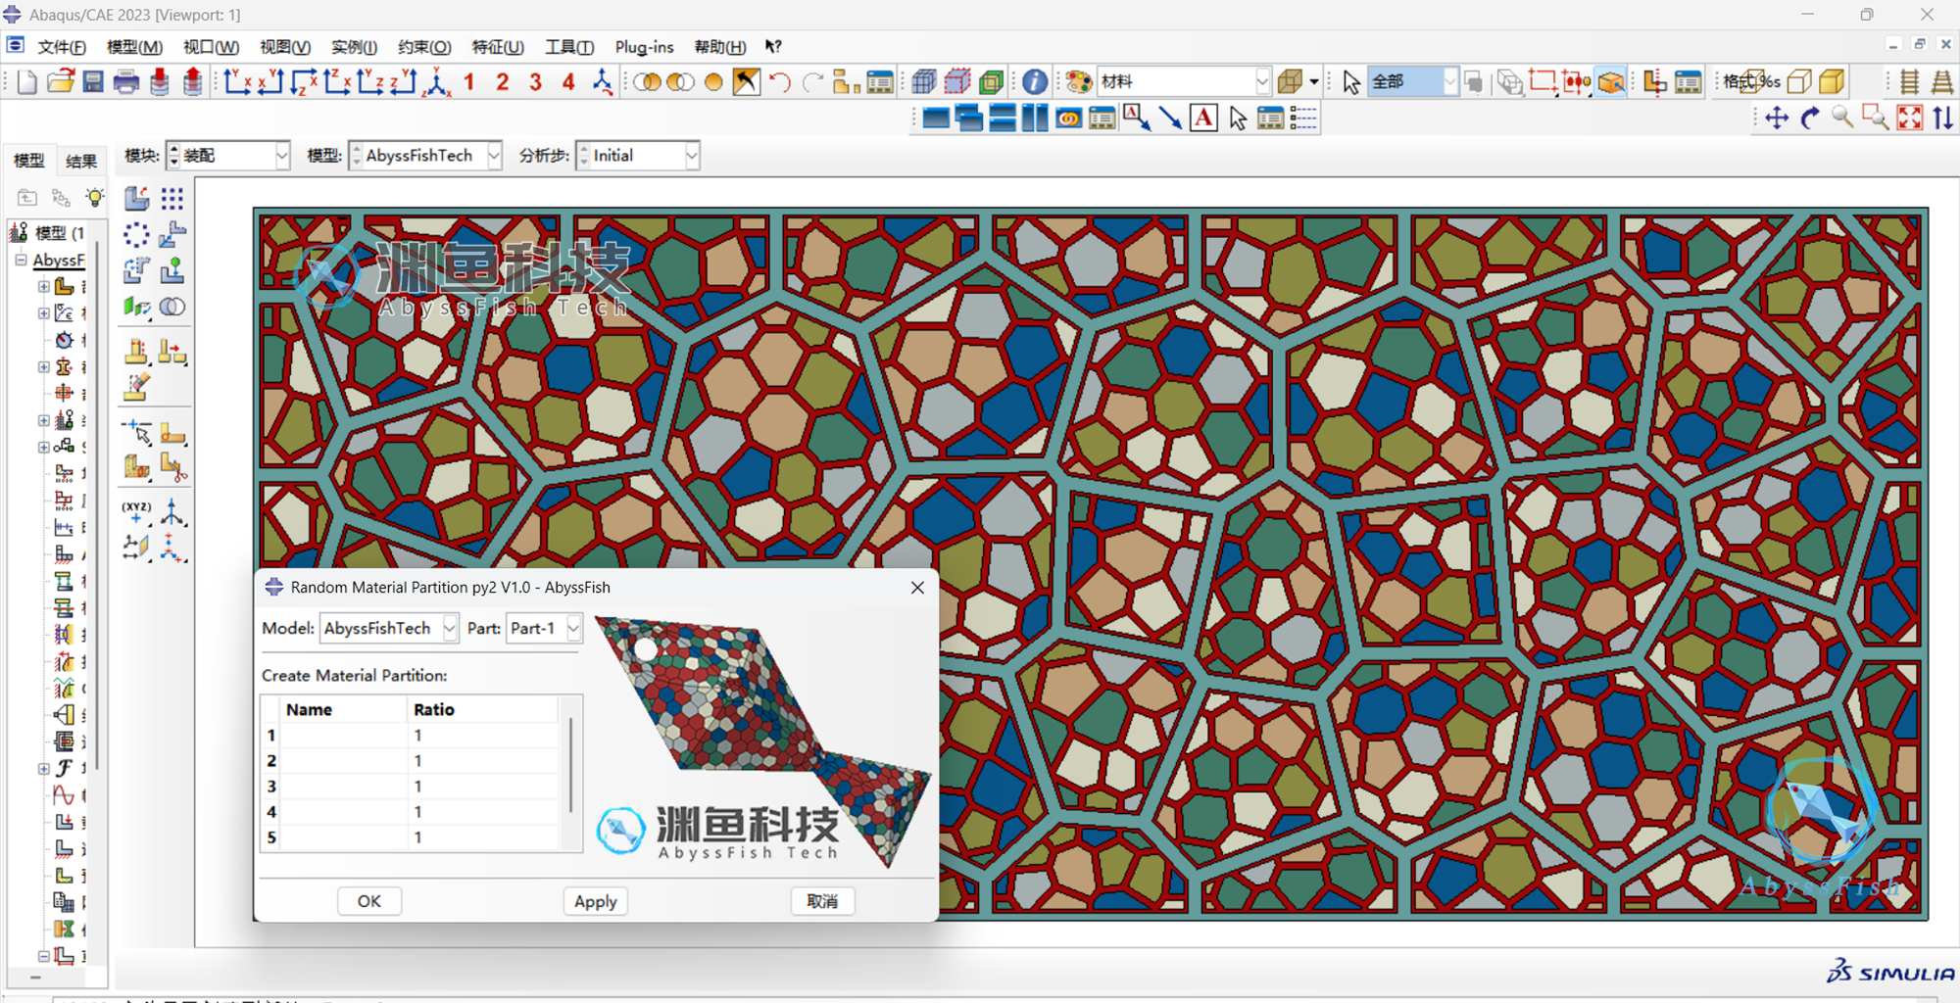Click the Create Datum Point (XYZ) tool
This screenshot has width=1960, height=1003.
[x=136, y=512]
